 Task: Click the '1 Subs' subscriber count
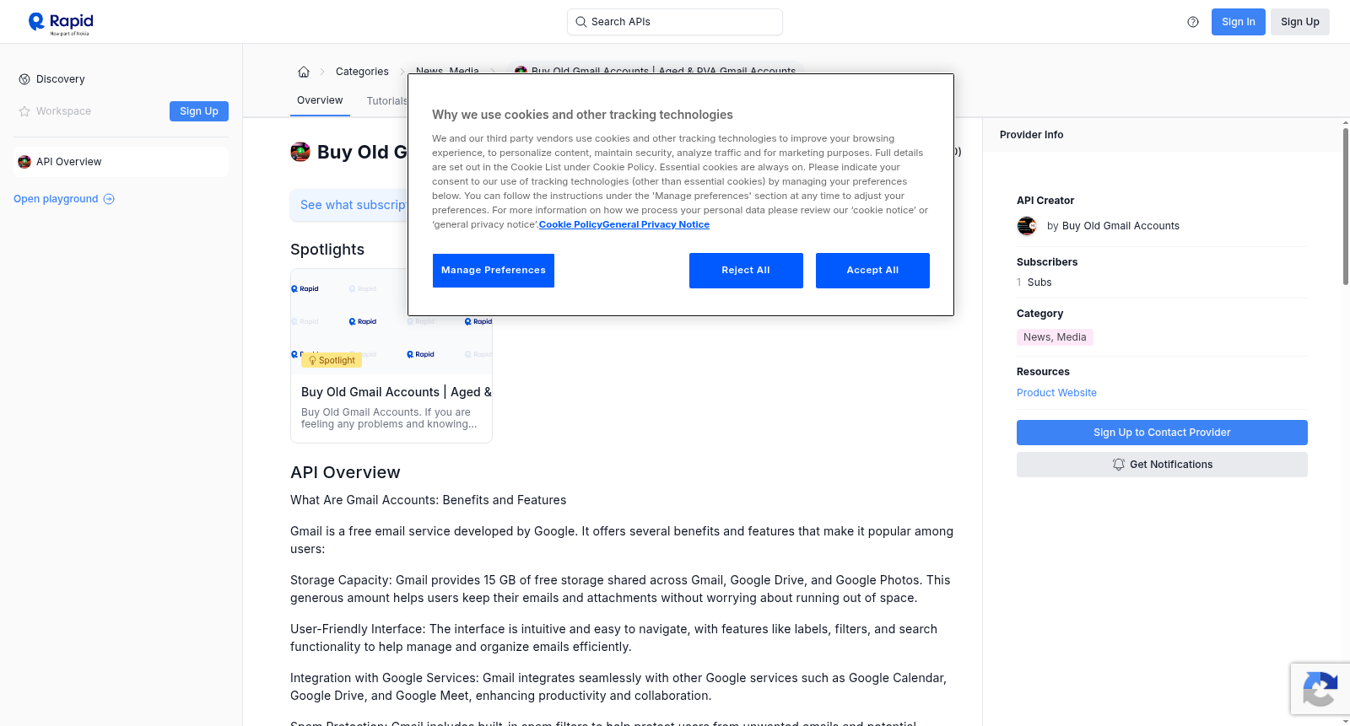click(1034, 282)
